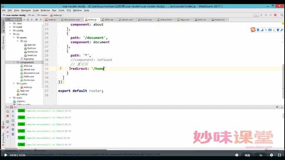The width and height of the screenshot is (285, 160).
Task: Click the yellow lightbulb intention icon at line 32
Action: (61, 68)
